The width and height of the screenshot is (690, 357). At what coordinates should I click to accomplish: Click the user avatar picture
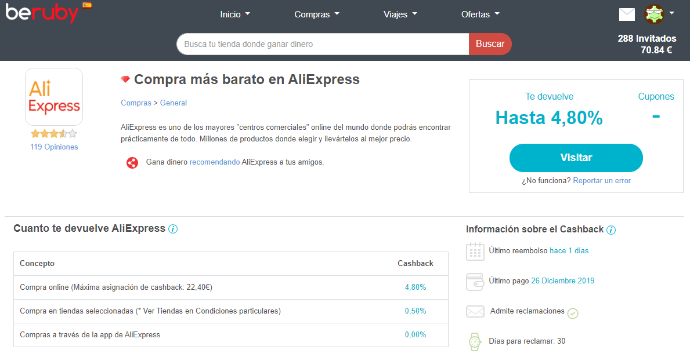pos(654,14)
